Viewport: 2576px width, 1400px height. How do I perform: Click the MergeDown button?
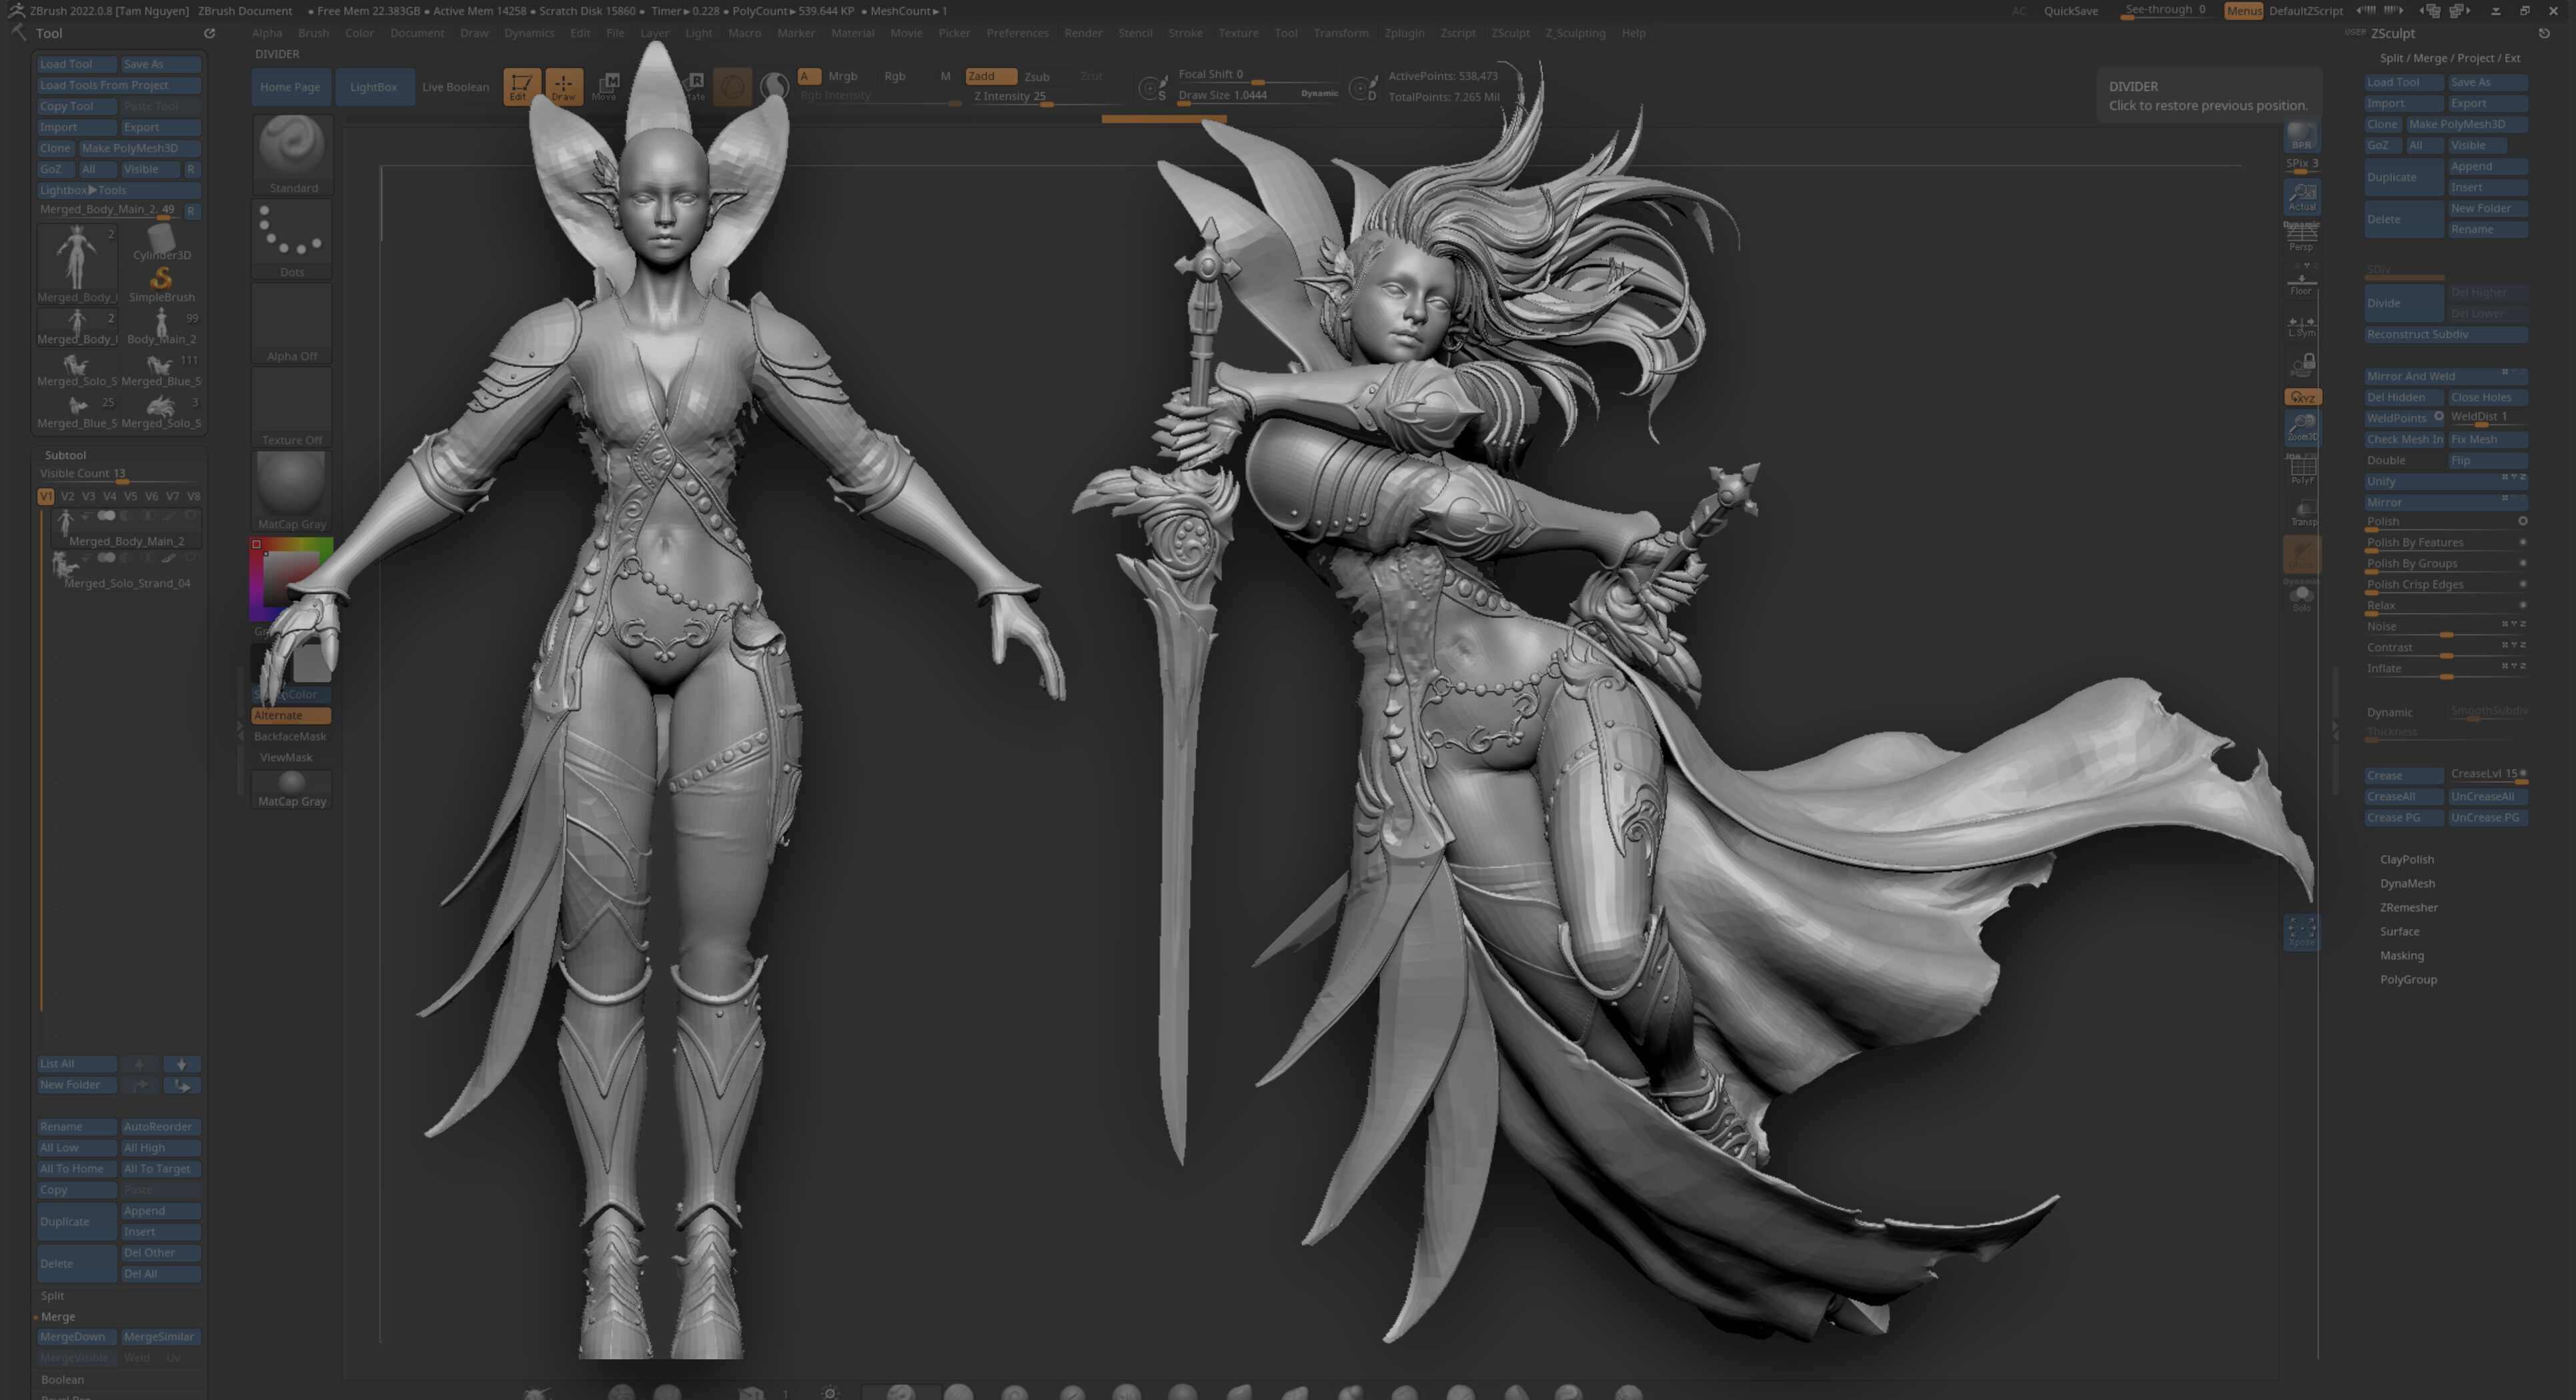click(74, 1337)
